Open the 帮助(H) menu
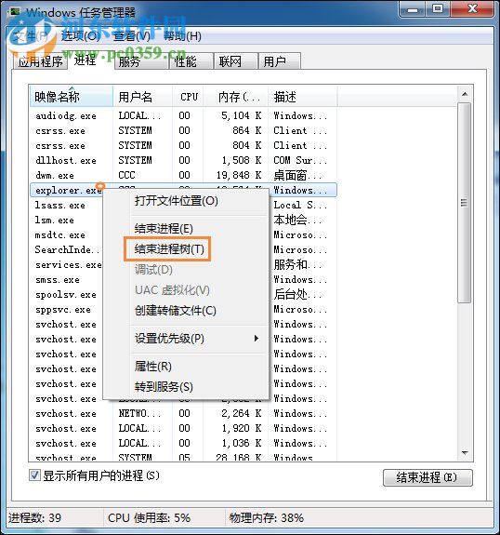Screen dimensions: 500x535 coord(182,36)
